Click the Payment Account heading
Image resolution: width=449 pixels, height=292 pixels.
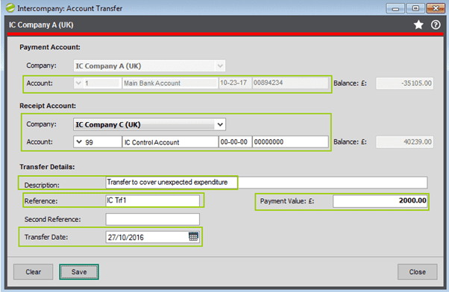pyautogui.click(x=50, y=47)
